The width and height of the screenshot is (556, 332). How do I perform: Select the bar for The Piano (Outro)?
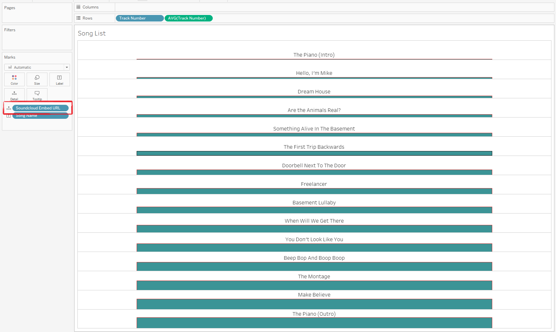(x=314, y=323)
